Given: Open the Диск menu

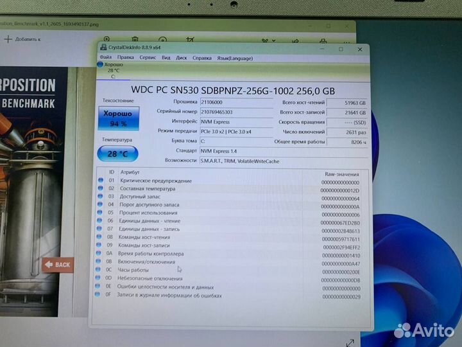Looking at the screenshot, I should coord(181,58).
